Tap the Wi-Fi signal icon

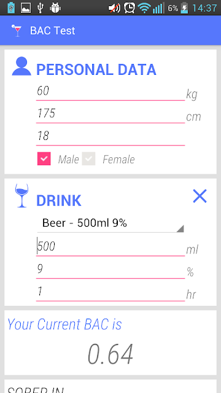click(144, 8)
